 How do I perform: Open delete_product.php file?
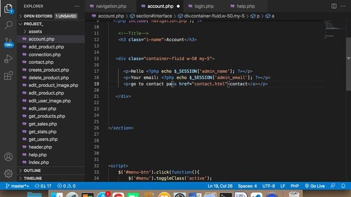click(x=51, y=78)
